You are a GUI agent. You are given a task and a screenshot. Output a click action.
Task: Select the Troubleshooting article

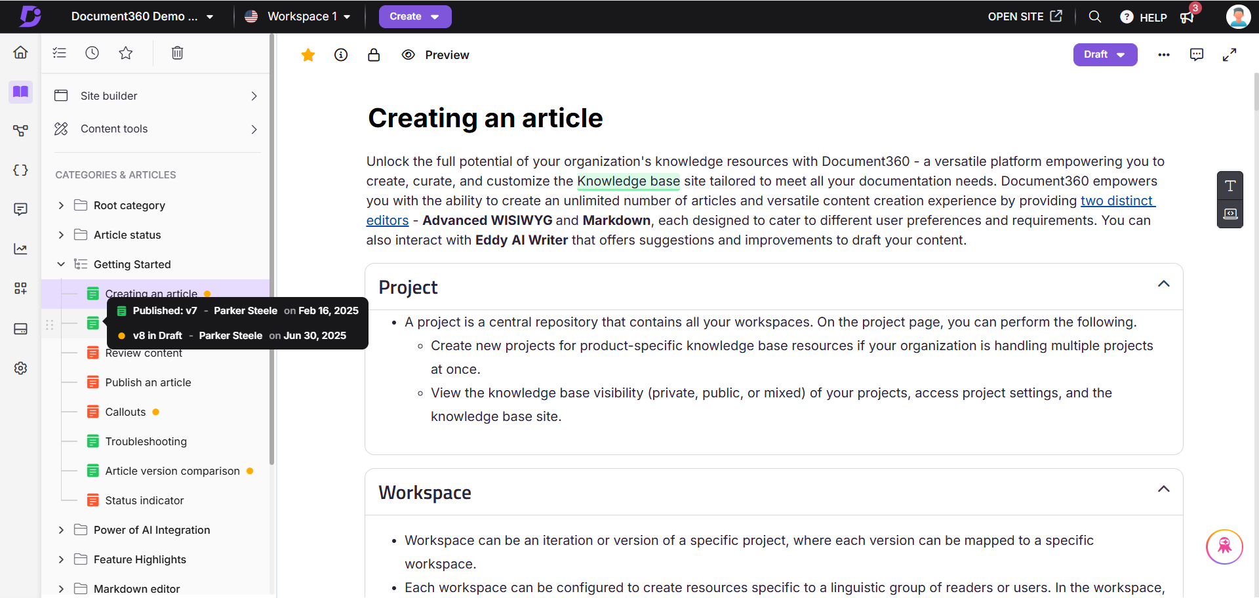[146, 441]
